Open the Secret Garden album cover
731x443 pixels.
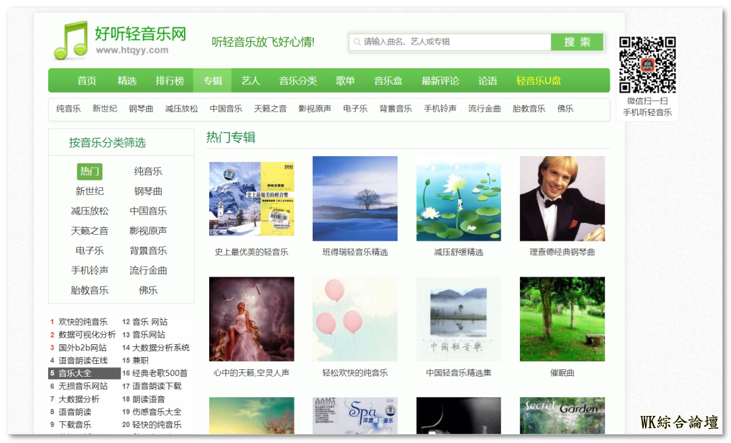click(x=562, y=415)
